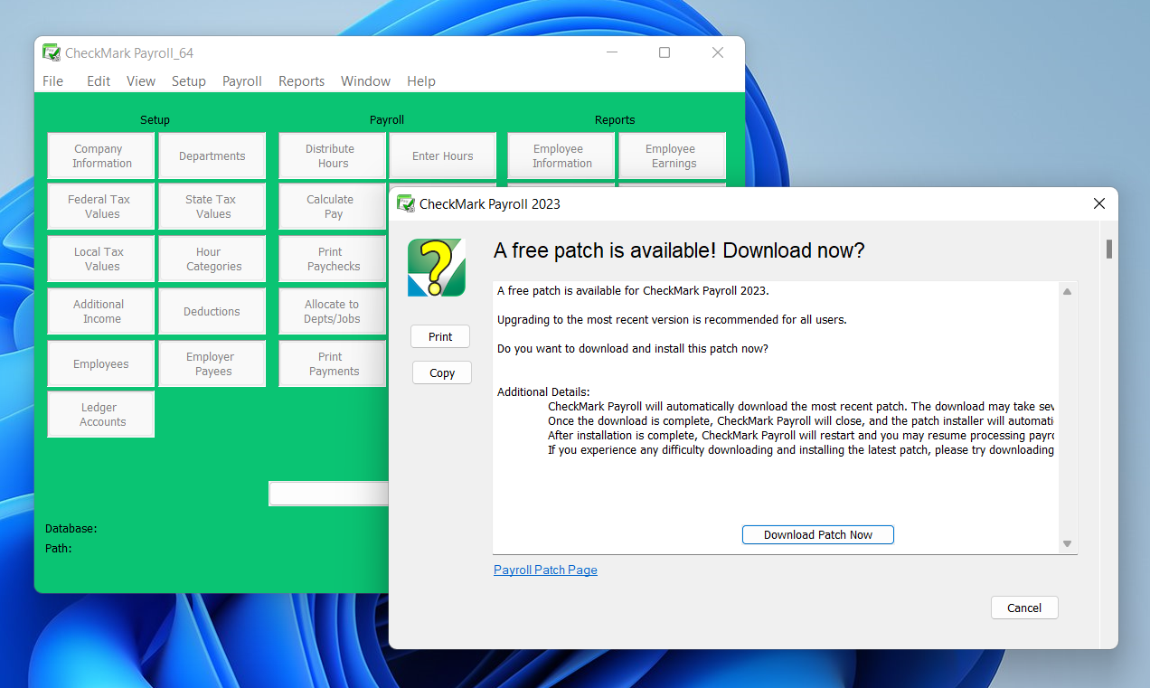The width and height of the screenshot is (1150, 688).
Task: Click Allocate to Depts/Jobs button
Action: tap(333, 312)
